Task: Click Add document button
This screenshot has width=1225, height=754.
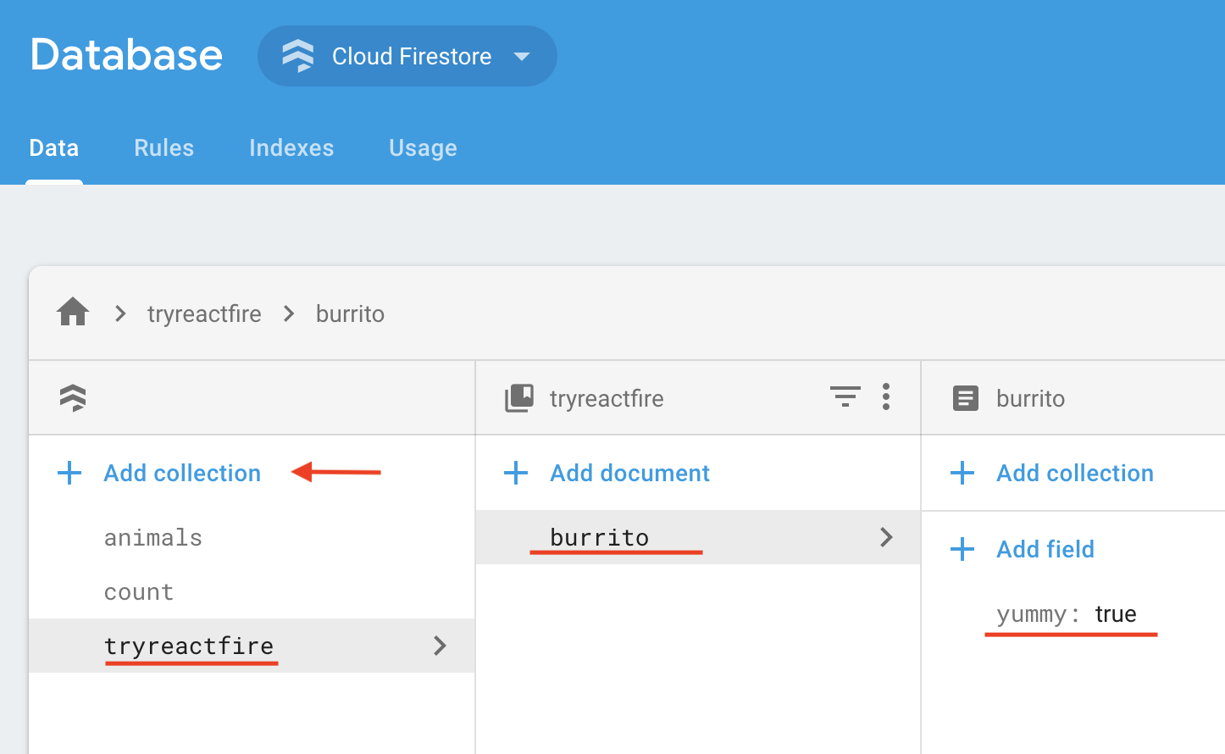Action: [x=630, y=473]
